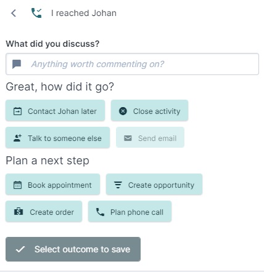
Task: Click the envelope icon for Send email
Action: coord(128,138)
